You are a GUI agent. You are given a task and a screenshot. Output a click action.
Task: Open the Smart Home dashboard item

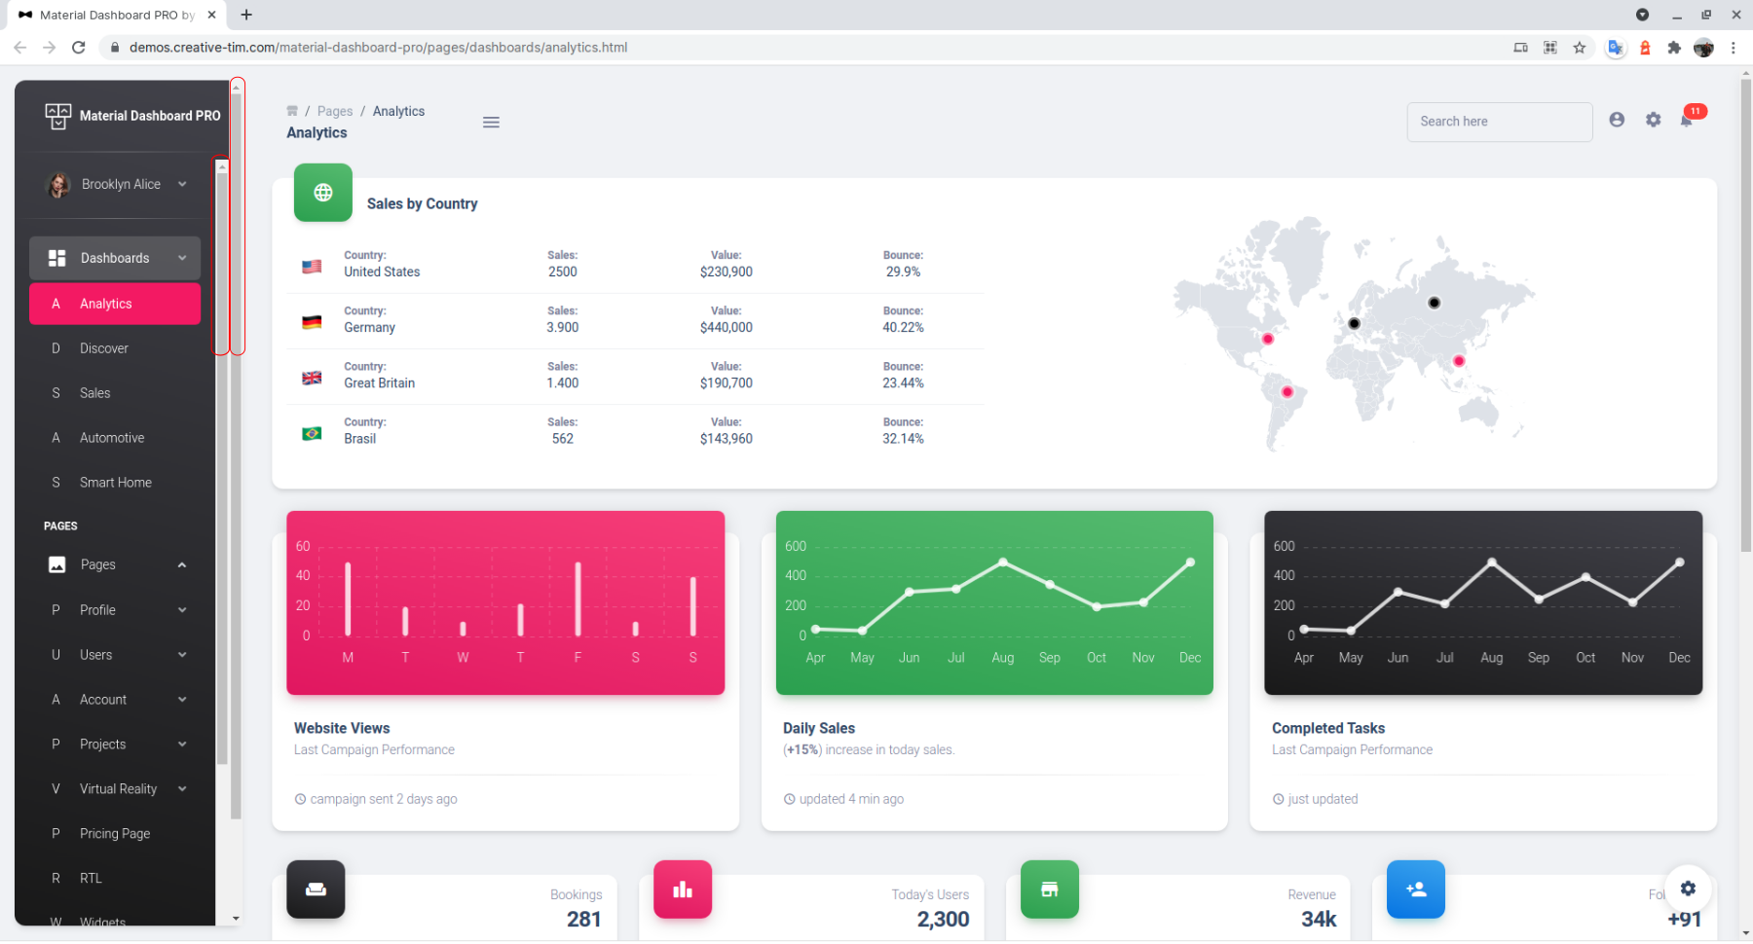point(115,483)
